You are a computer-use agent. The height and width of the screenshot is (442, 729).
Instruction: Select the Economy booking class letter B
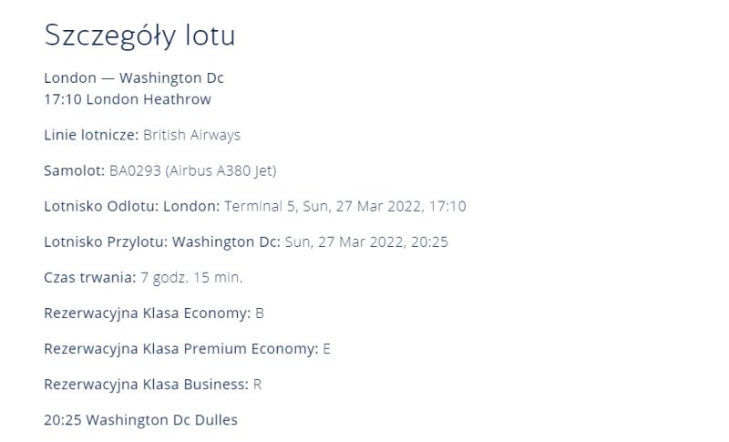[x=260, y=314]
